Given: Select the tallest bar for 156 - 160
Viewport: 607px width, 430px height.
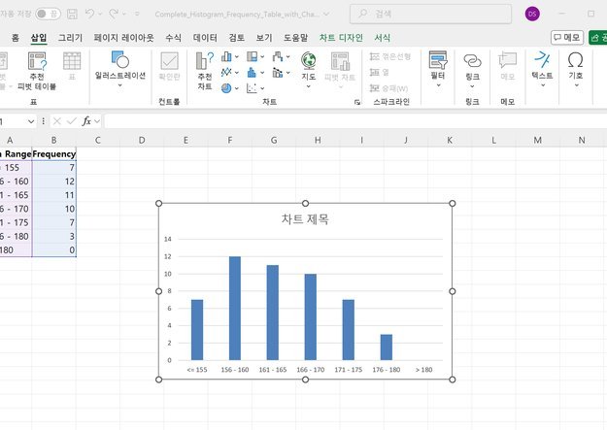Looking at the screenshot, I should click(235, 308).
